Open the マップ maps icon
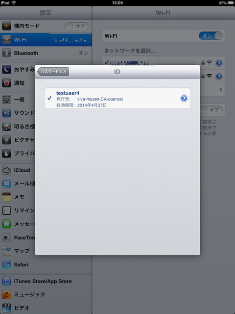The width and height of the screenshot is (235, 314). (x=6, y=251)
